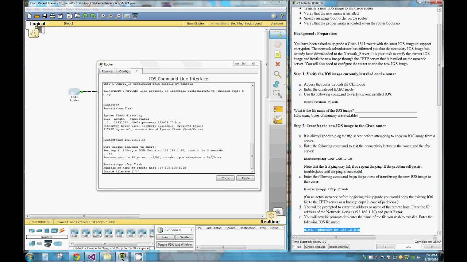Switch to the Physical tab in Router window
This screenshot has height=262, width=467.
[107, 71]
